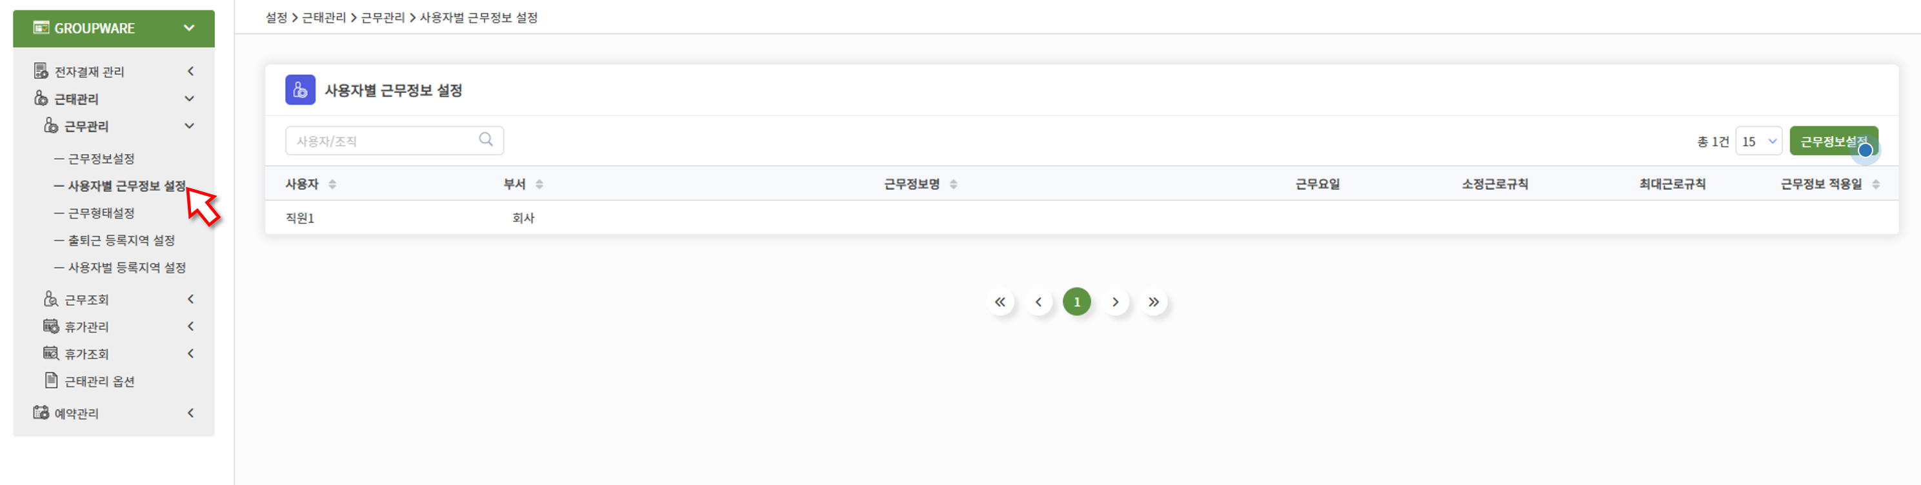Click the 전자결재 관리 document icon
Image resolution: width=1921 pixels, height=485 pixels.
(x=41, y=71)
